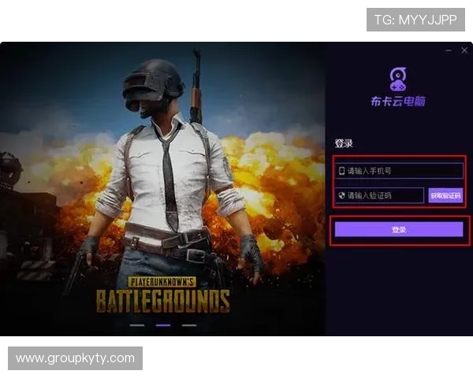Click the purple 获取验证码 button
Viewport: 473px width, 378px height.
click(x=445, y=195)
